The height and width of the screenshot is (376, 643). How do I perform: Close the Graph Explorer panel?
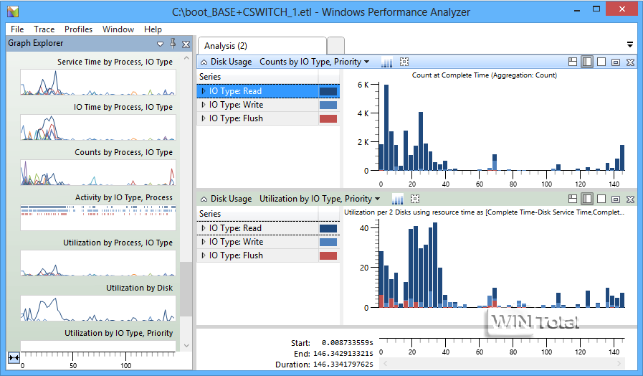coord(186,44)
